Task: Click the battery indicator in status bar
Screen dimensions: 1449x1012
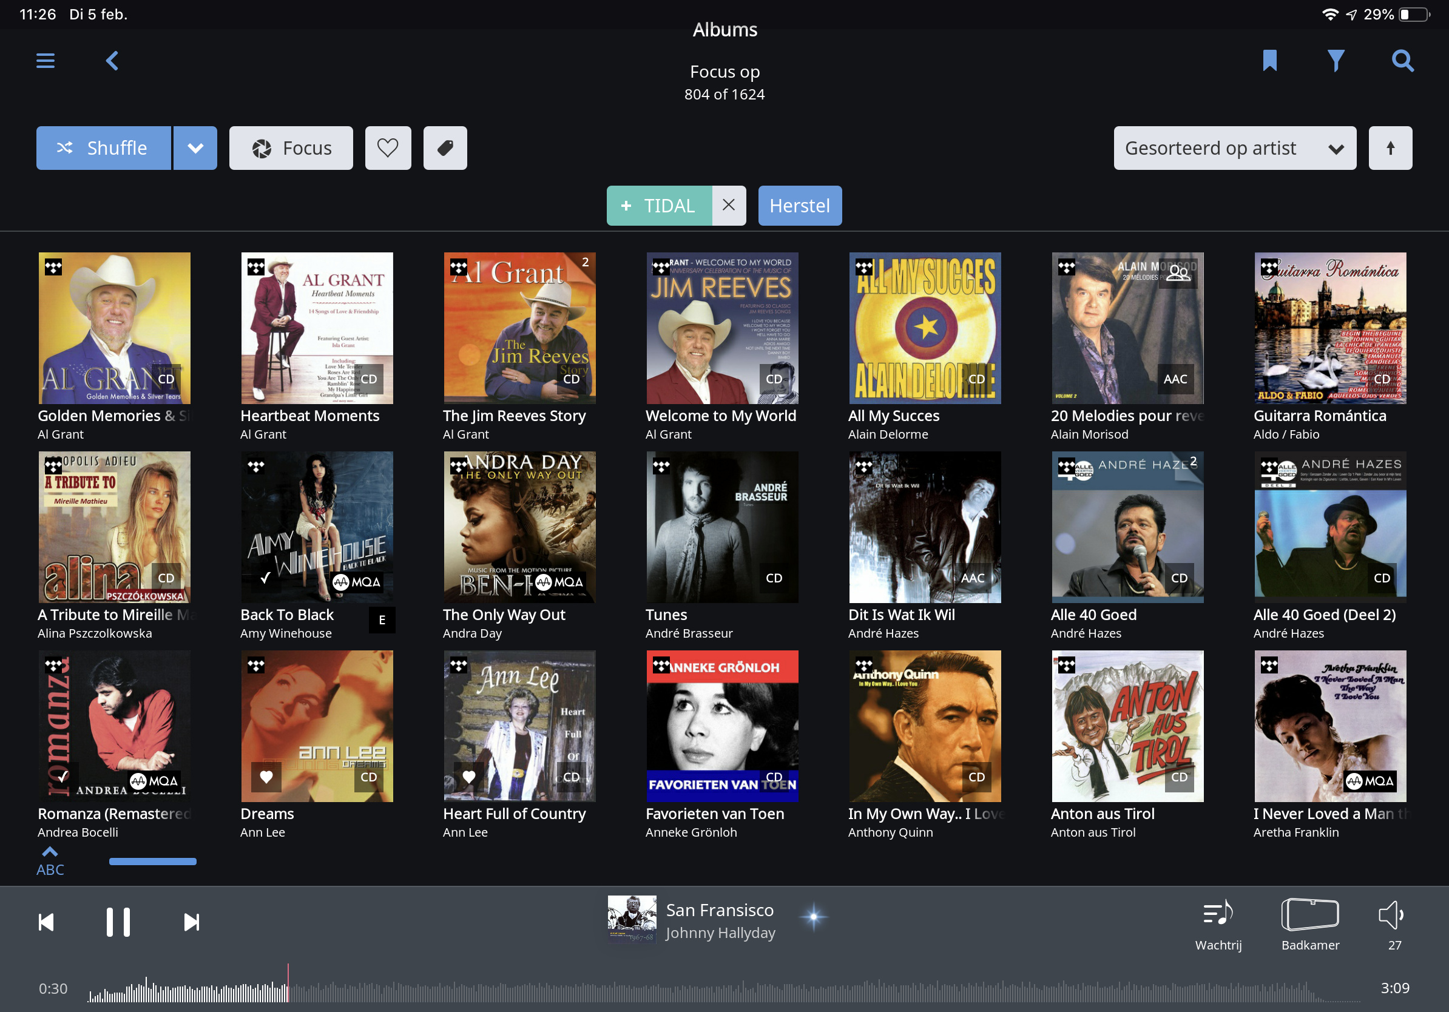Action: pyautogui.click(x=1414, y=14)
